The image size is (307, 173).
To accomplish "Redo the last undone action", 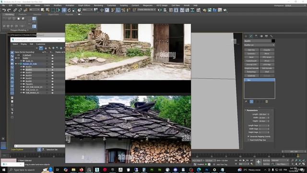I will coord(9,10).
